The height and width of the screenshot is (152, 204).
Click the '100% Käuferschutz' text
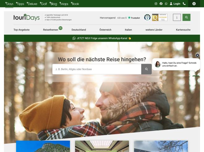click(x=53, y=17)
